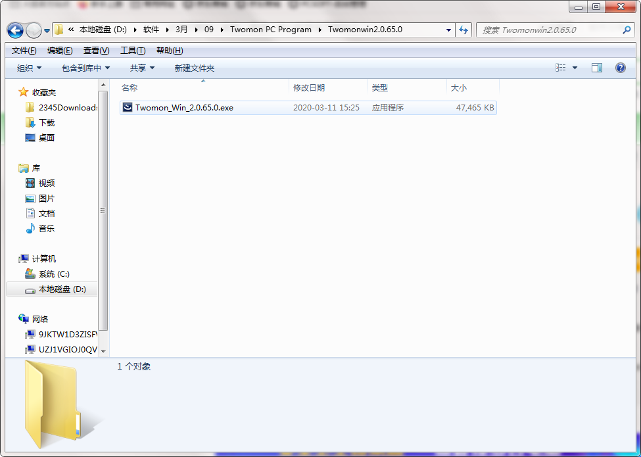Expand the arrow after Twomon PC Program breadcrumb
The width and height of the screenshot is (641, 457).
coord(320,30)
